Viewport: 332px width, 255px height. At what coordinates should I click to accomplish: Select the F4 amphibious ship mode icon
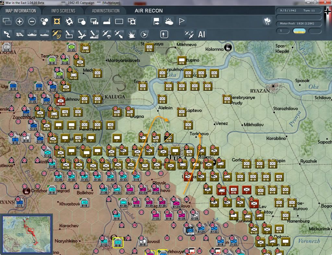(44, 34)
